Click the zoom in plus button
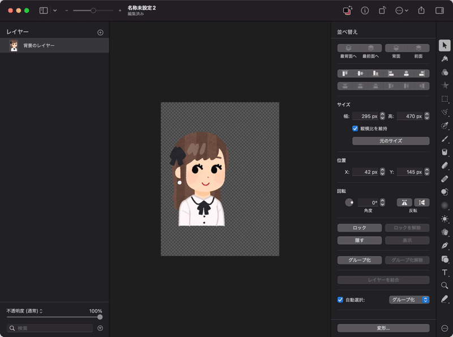The width and height of the screenshot is (453, 337). pos(120,11)
